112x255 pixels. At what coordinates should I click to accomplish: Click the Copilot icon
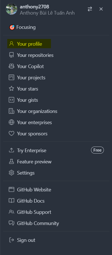tap(11, 66)
